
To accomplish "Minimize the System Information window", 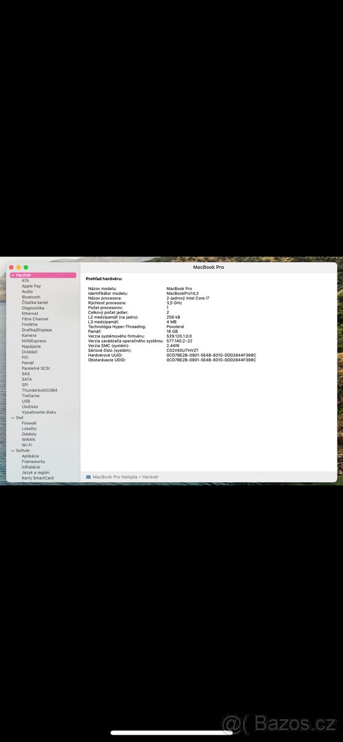I will [x=19, y=267].
